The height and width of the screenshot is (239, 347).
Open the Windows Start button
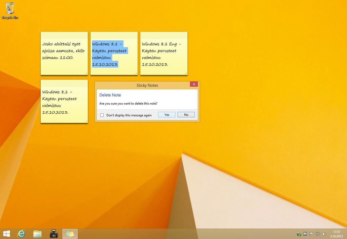point(7,234)
